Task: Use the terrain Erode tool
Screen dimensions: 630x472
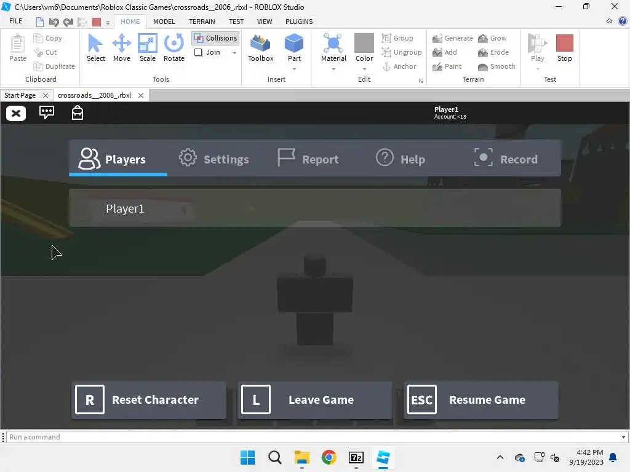Action: [493, 52]
